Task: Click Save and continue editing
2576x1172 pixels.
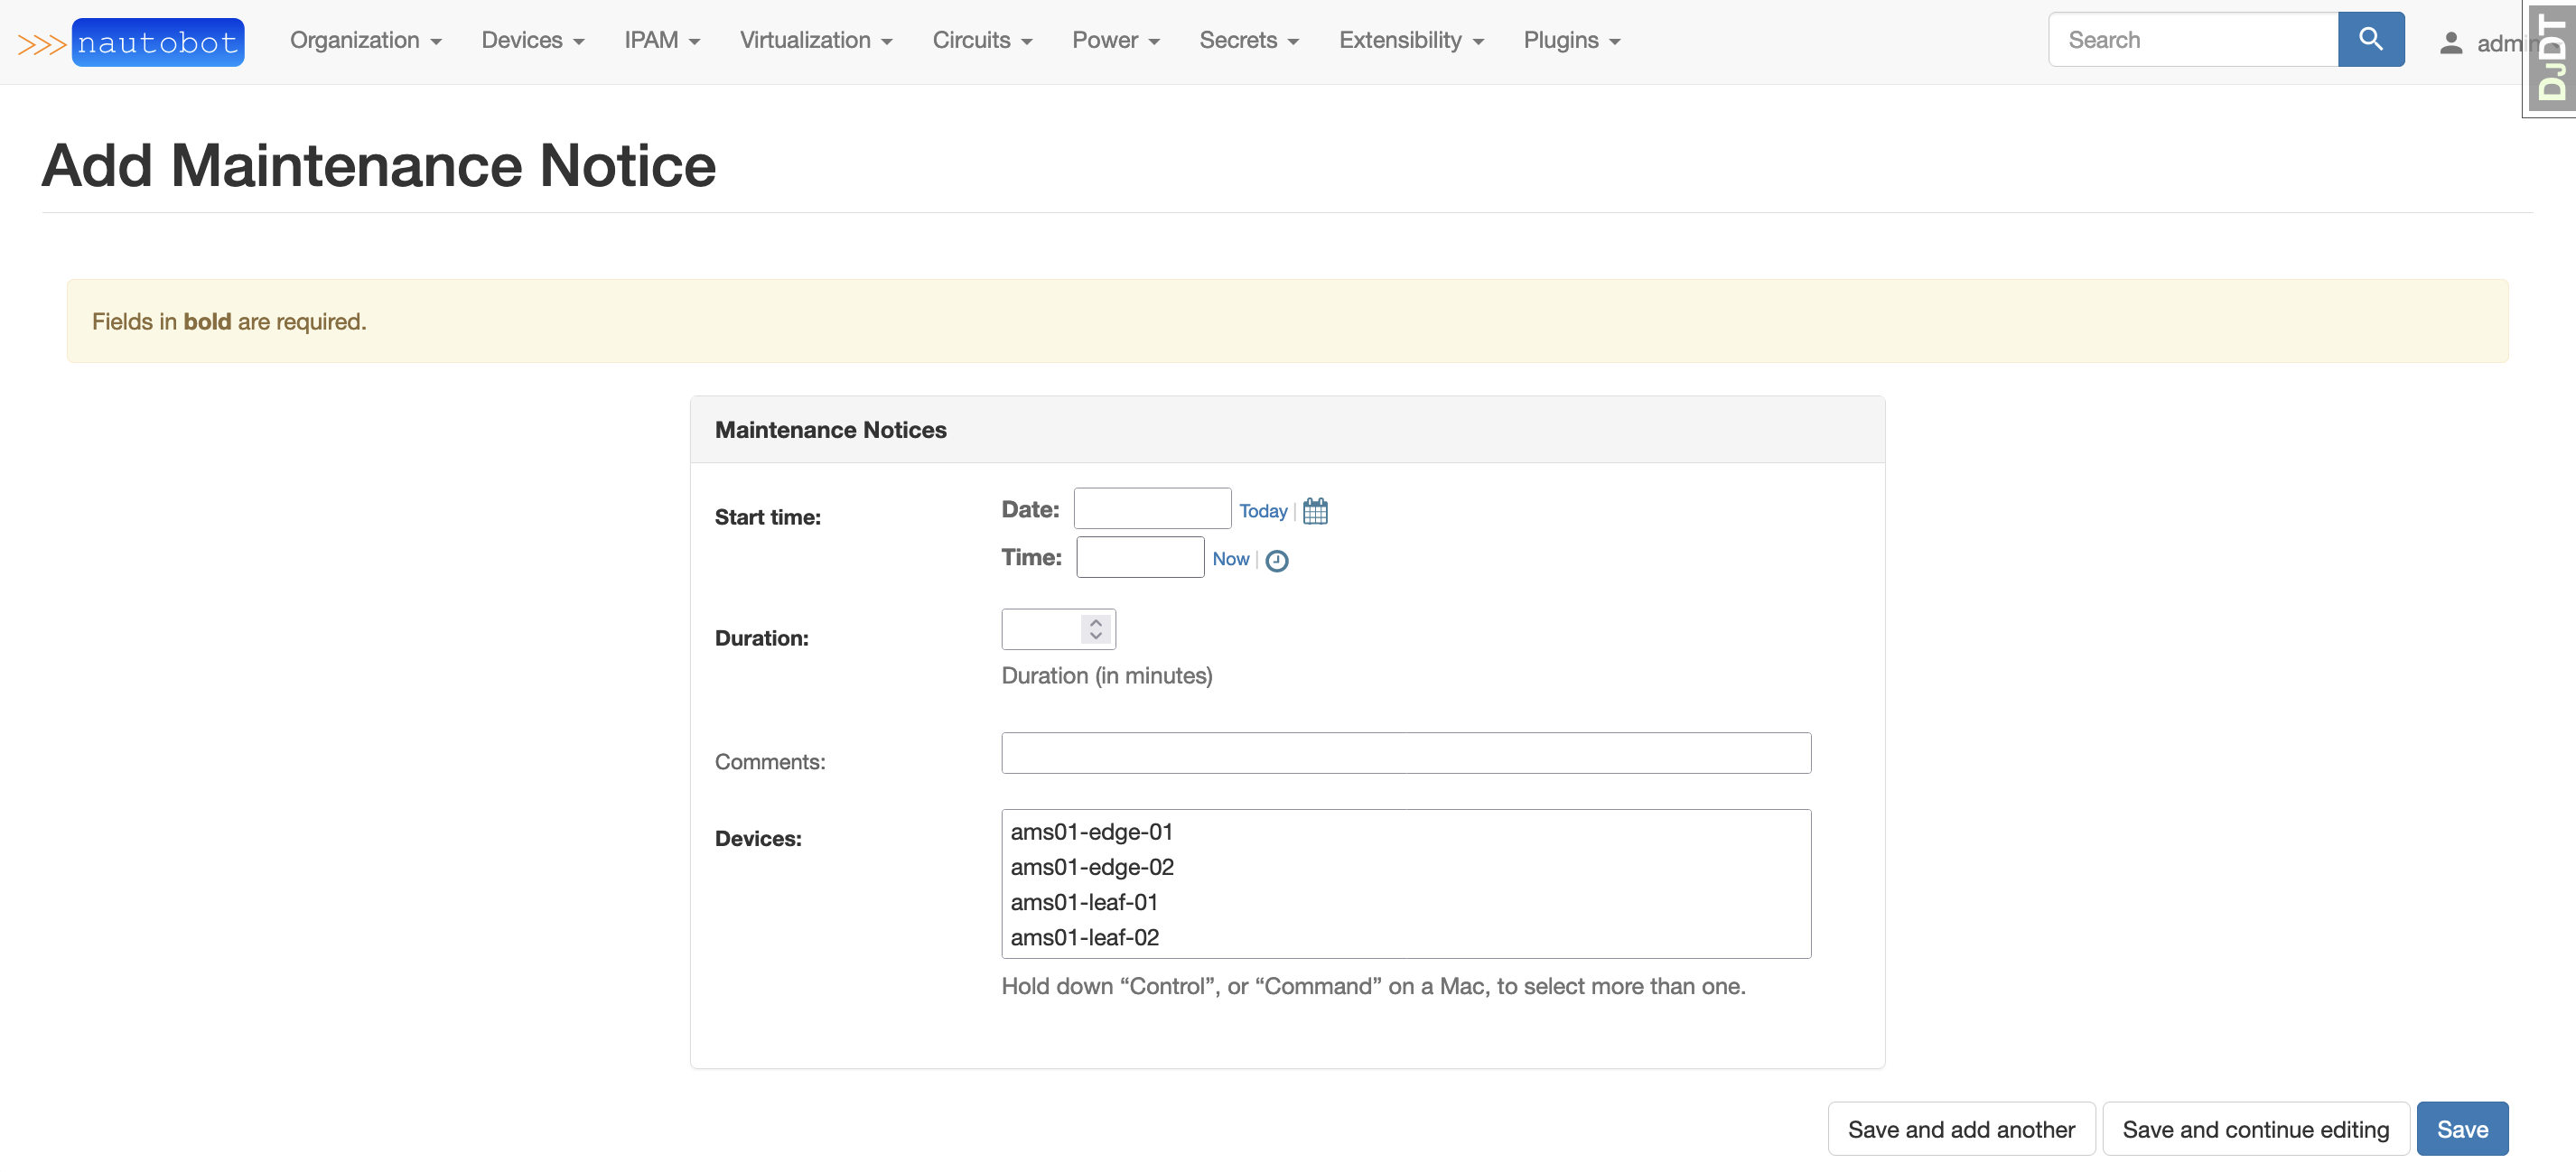Action: [2255, 1128]
